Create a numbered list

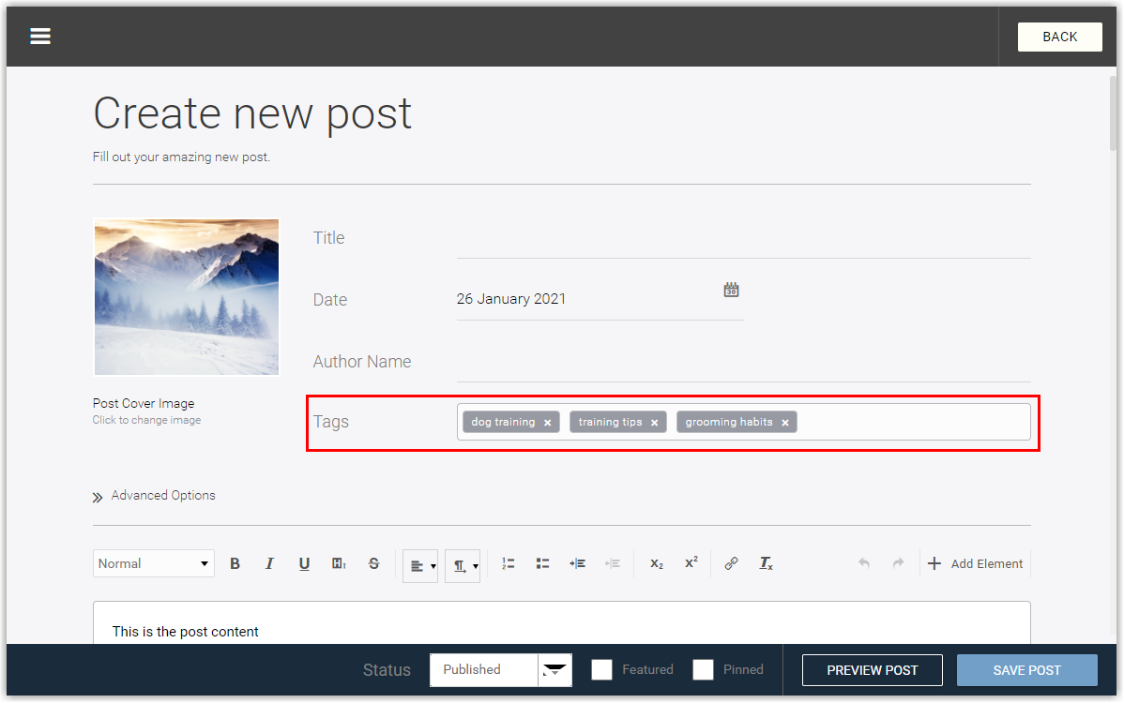point(508,562)
